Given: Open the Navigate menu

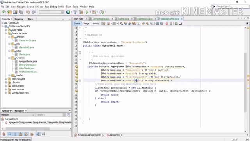Looking at the screenshot, I should pyautogui.click(x=21, y=7).
